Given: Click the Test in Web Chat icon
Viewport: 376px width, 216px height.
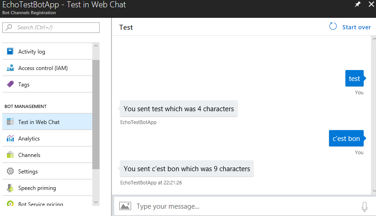Looking at the screenshot, I should (11, 122).
